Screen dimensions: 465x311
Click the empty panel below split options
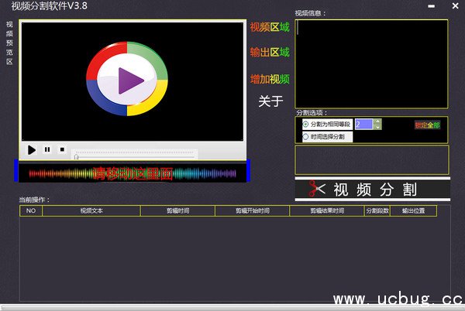372,160
